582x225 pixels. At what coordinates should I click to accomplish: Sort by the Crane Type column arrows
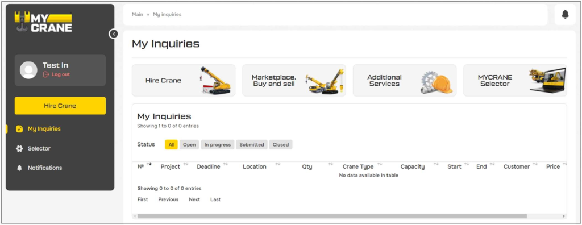click(380, 164)
